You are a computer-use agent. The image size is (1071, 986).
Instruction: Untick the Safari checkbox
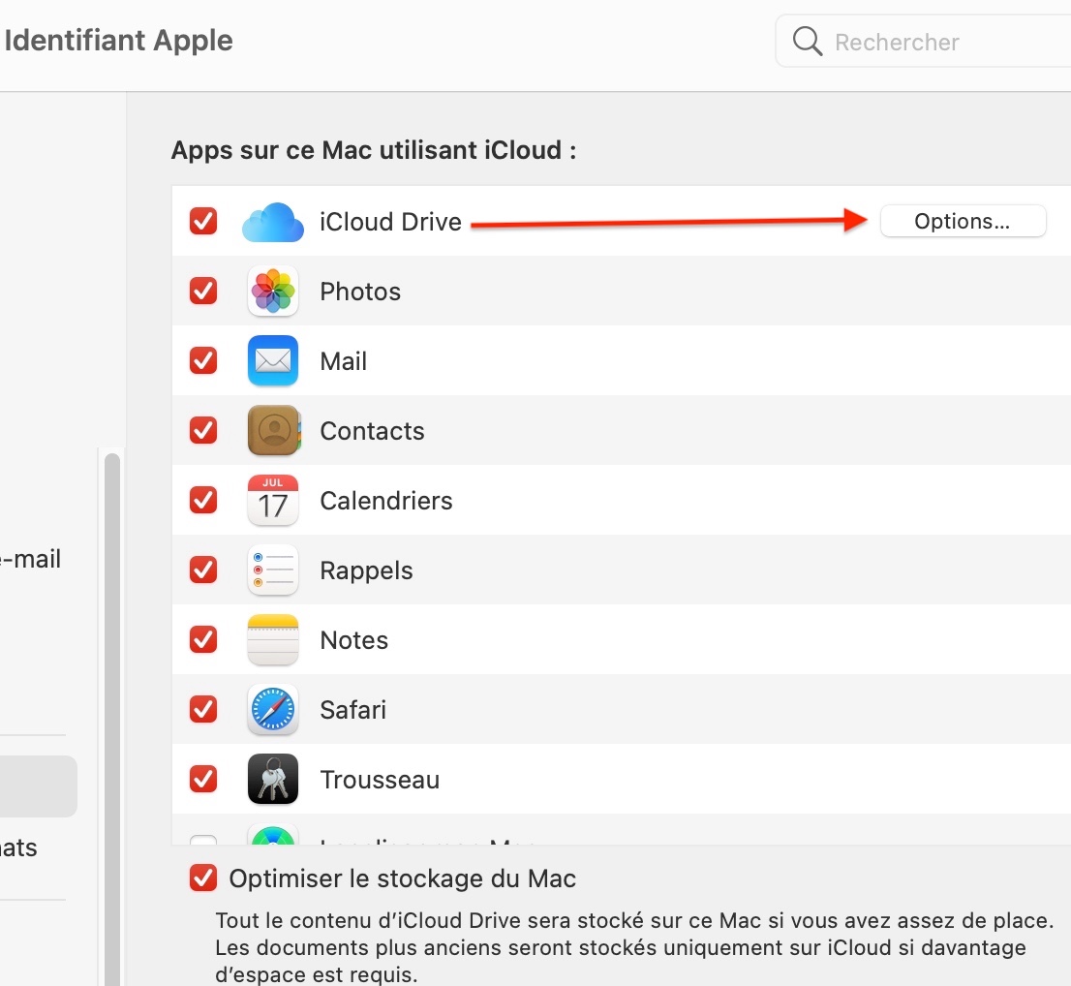203,710
